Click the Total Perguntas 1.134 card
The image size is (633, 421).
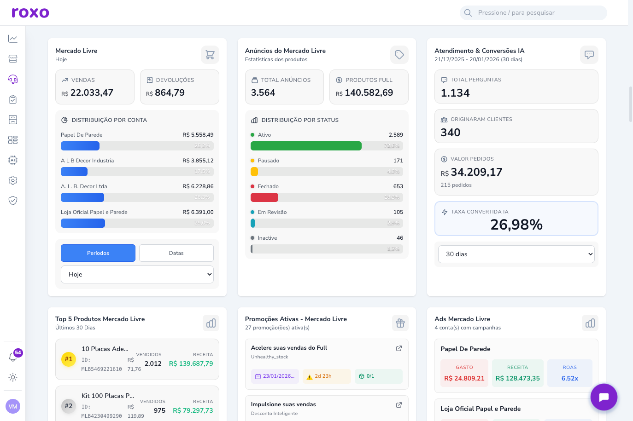[x=516, y=87]
